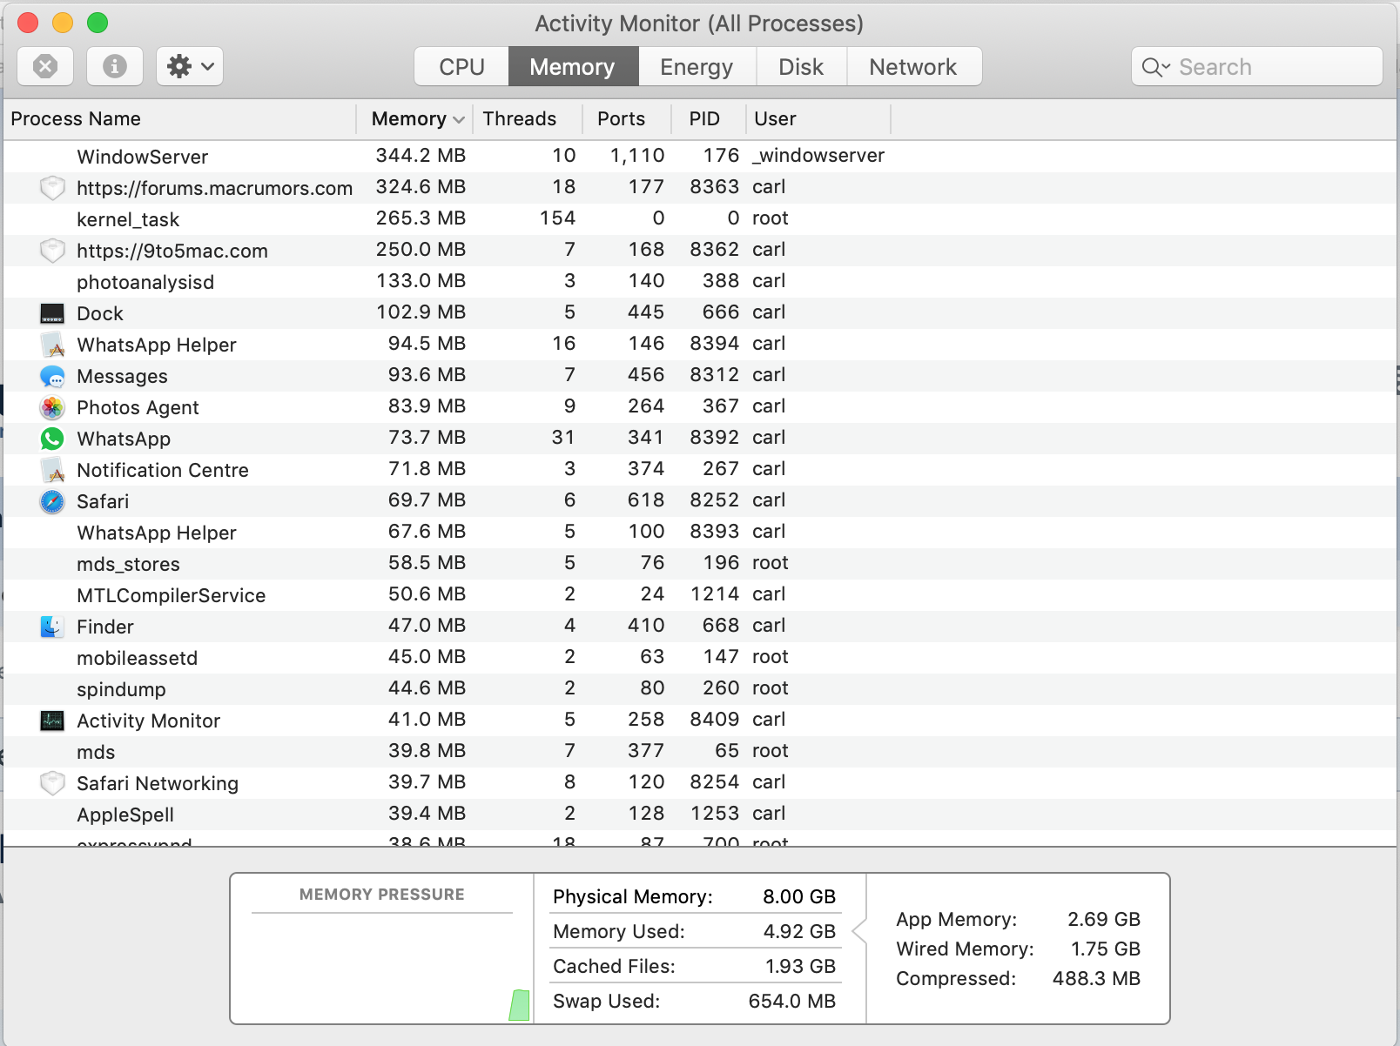The height and width of the screenshot is (1046, 1400).
Task: Select the kernel_task process name
Action: click(x=128, y=219)
